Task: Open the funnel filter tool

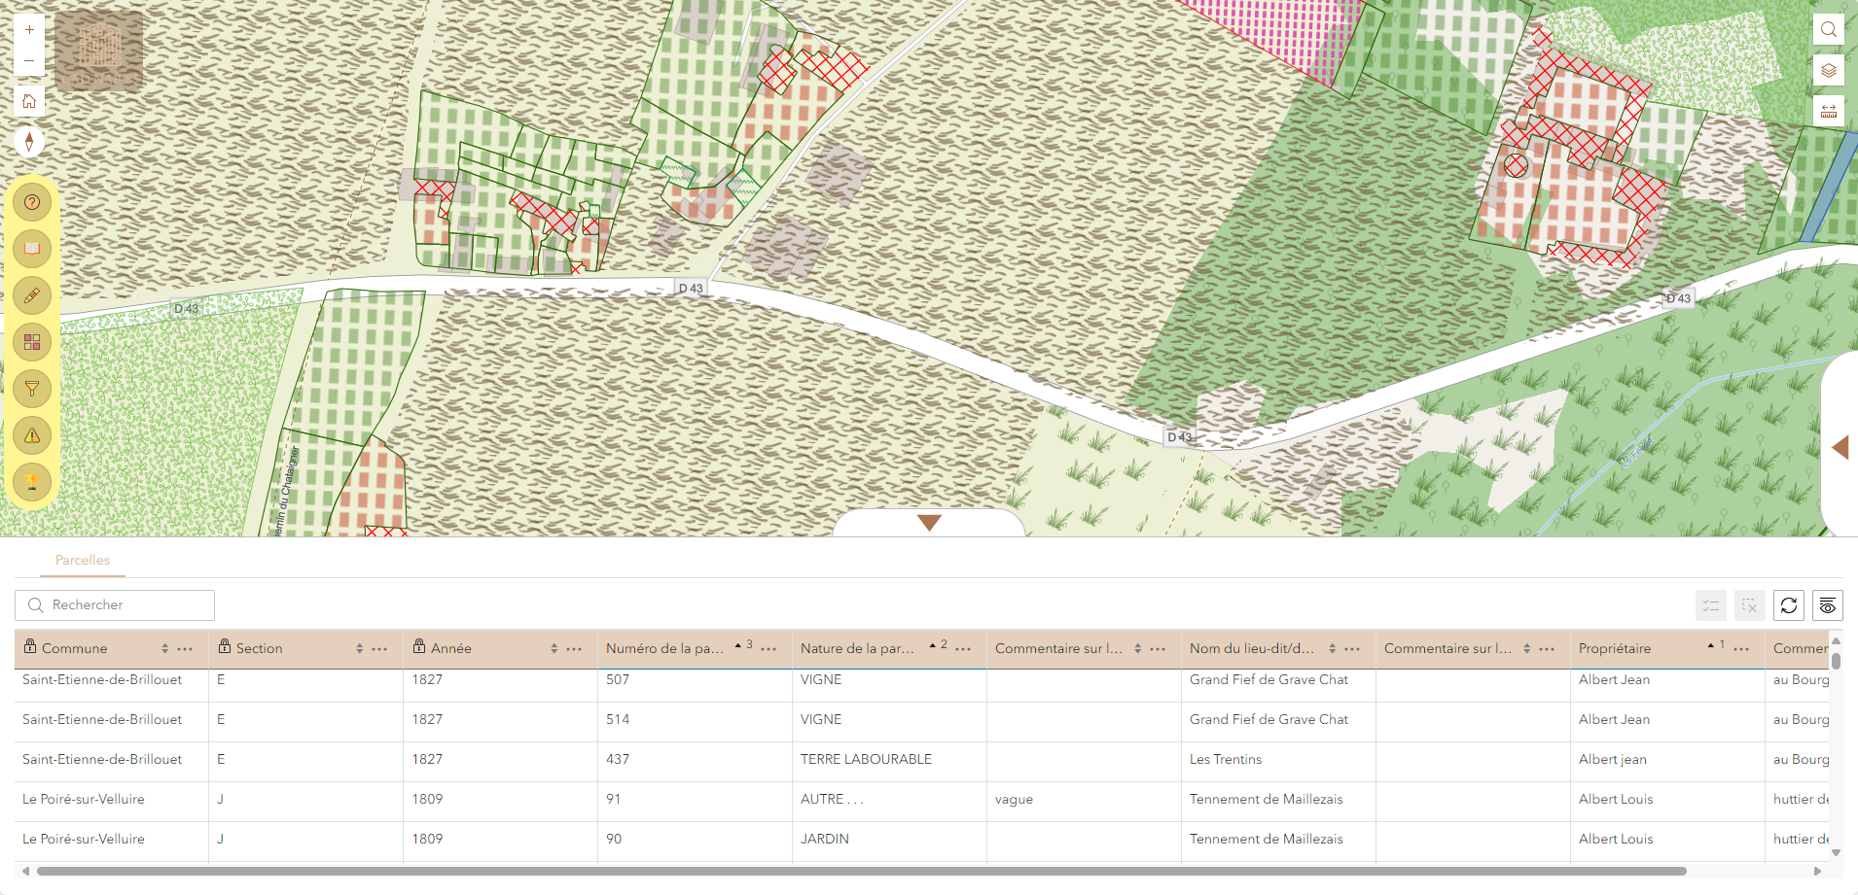Action: click(32, 389)
